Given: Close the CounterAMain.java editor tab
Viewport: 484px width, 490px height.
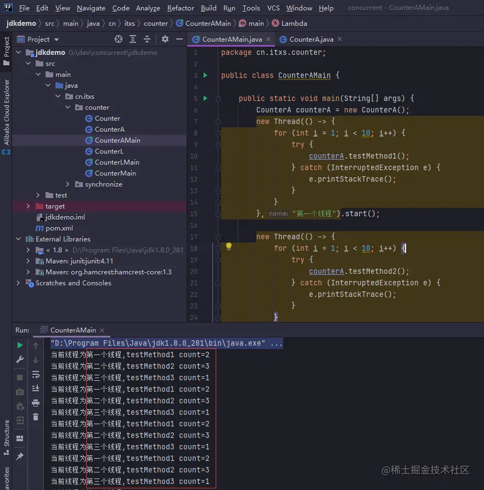Looking at the screenshot, I should pyautogui.click(x=268, y=39).
